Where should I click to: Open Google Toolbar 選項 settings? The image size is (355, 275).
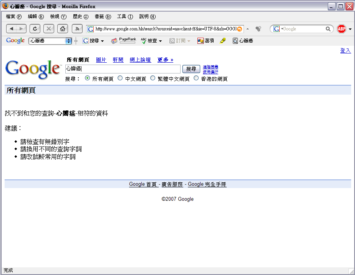click(x=206, y=41)
